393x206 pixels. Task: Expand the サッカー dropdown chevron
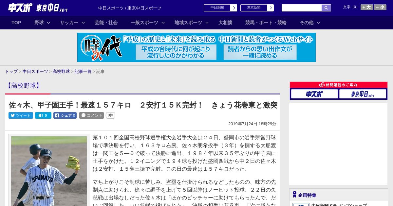pyautogui.click(x=83, y=23)
